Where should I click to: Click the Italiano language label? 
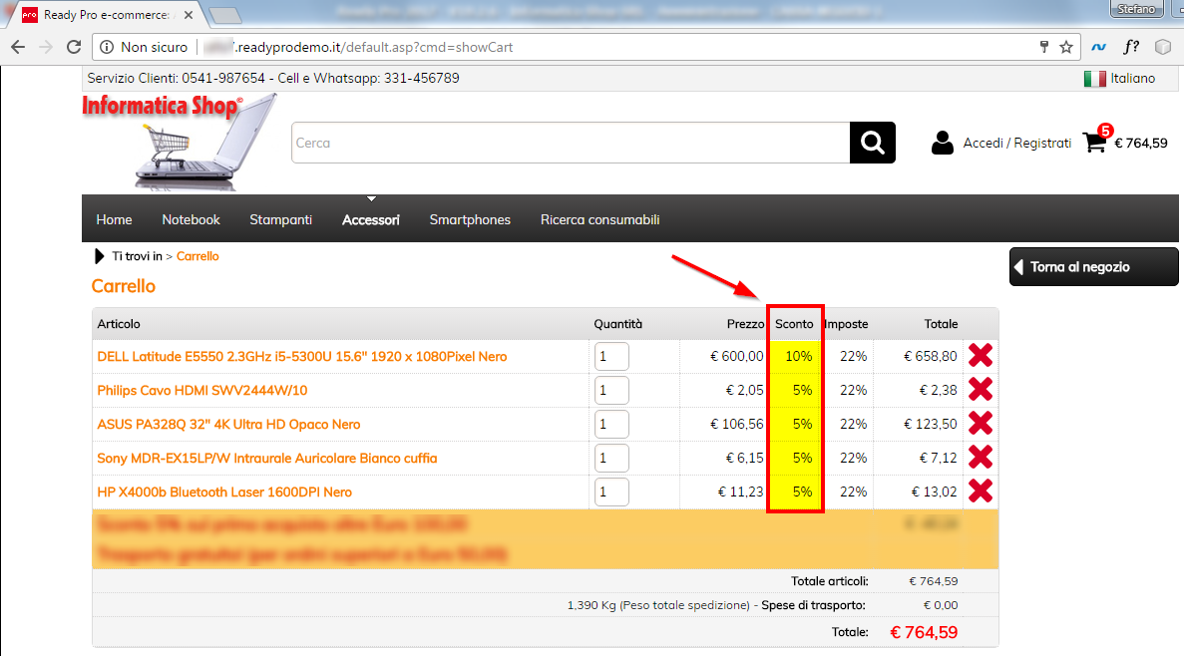[1133, 79]
